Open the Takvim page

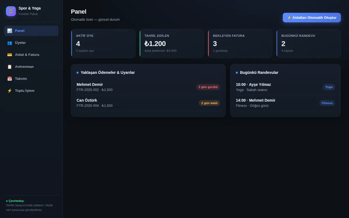point(31,78)
